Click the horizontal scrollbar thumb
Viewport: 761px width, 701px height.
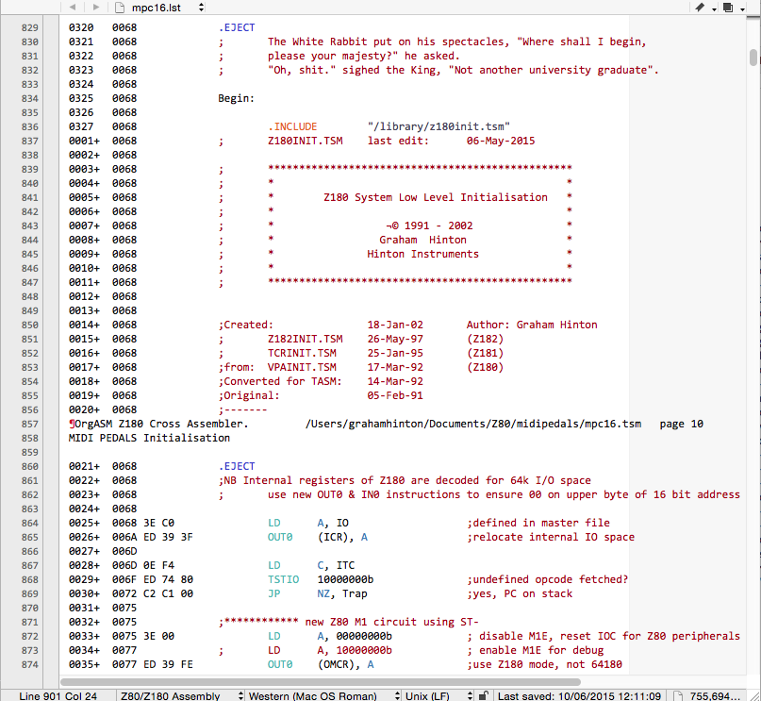[321, 681]
